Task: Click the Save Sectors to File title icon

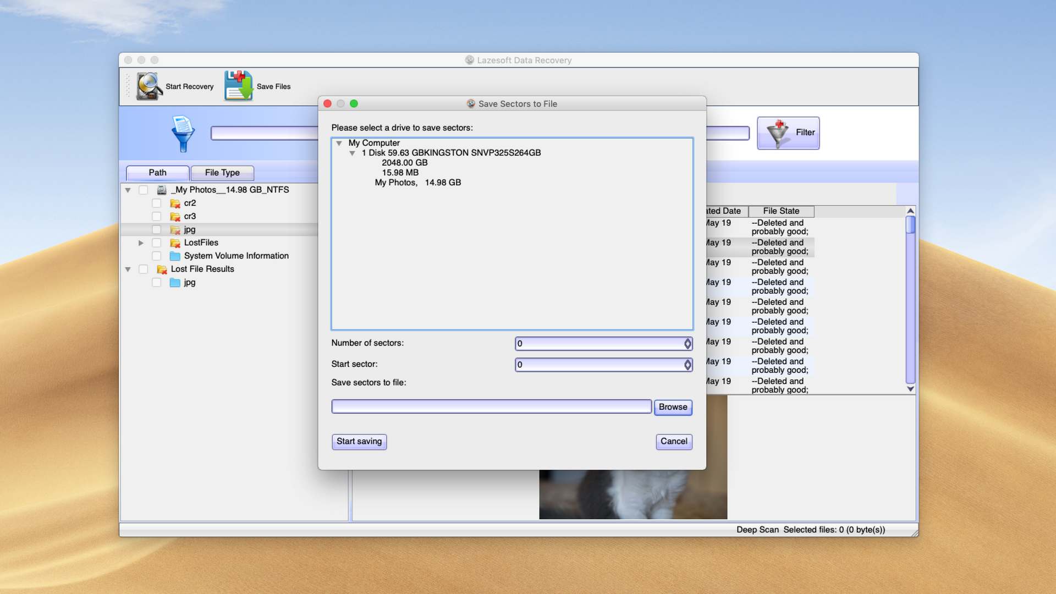Action: coord(471,103)
